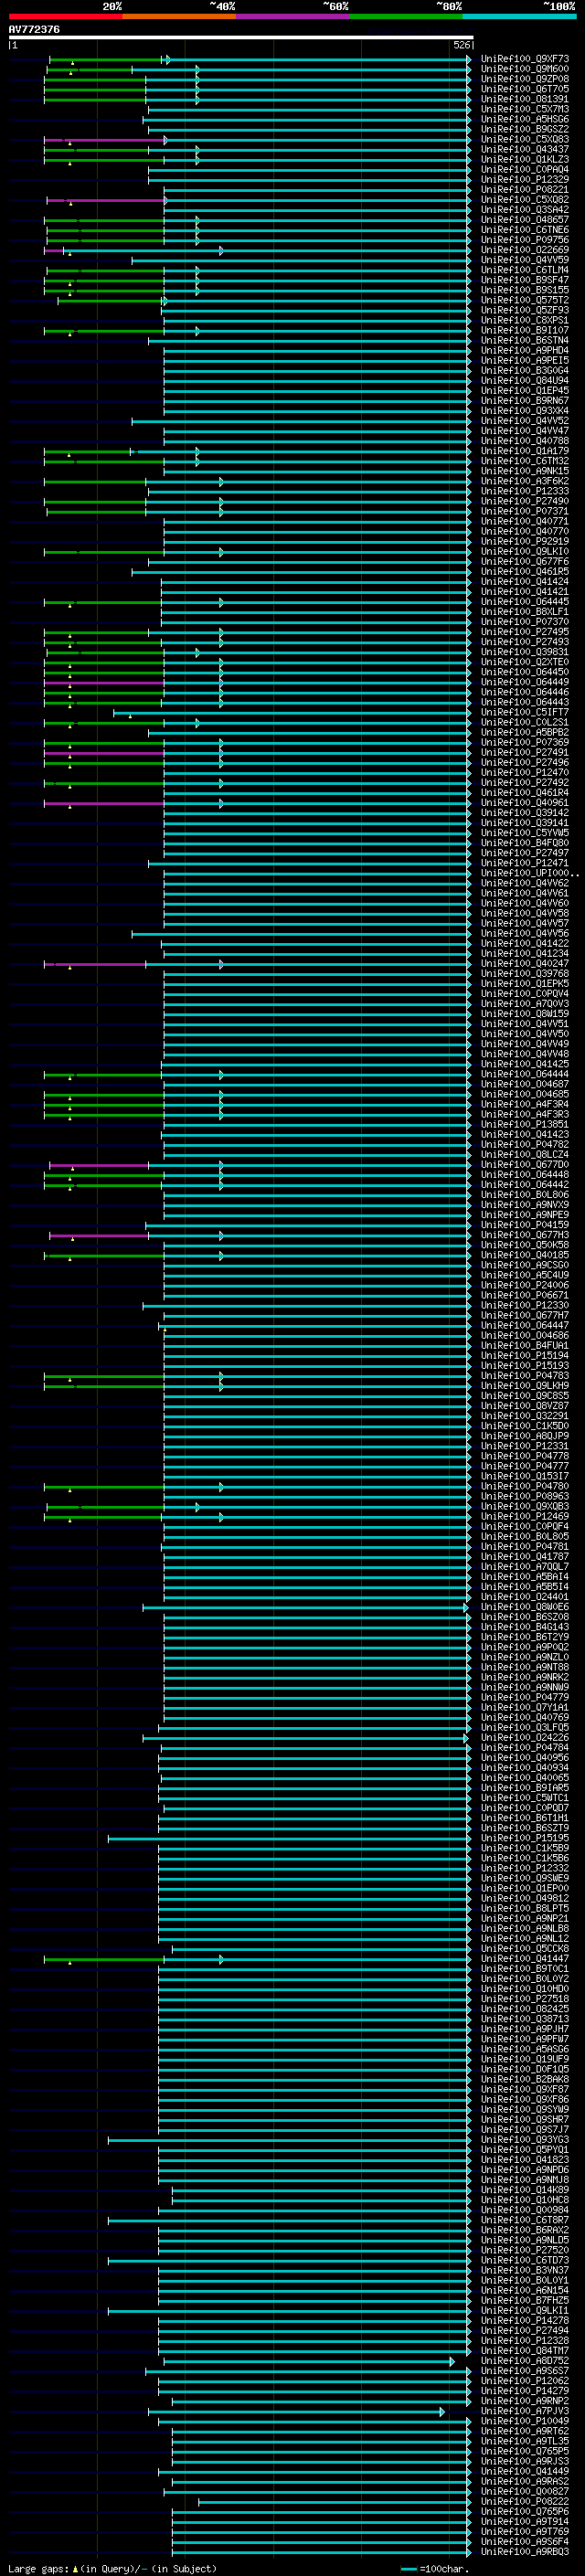Open hit UniRef100_P27490
Viewport: 585px width, 2576px height.
coord(524,501)
